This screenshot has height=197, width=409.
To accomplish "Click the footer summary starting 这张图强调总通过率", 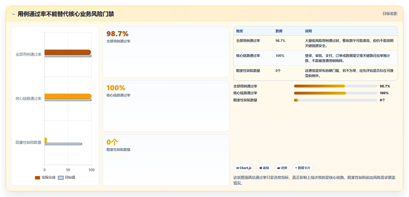I will [x=314, y=180].
